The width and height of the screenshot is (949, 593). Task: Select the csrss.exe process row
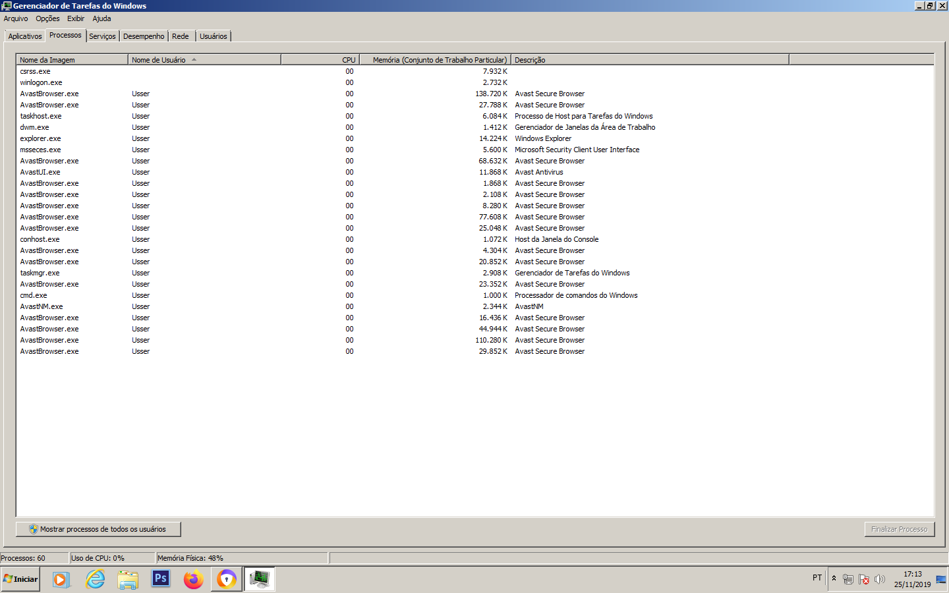click(x=474, y=71)
